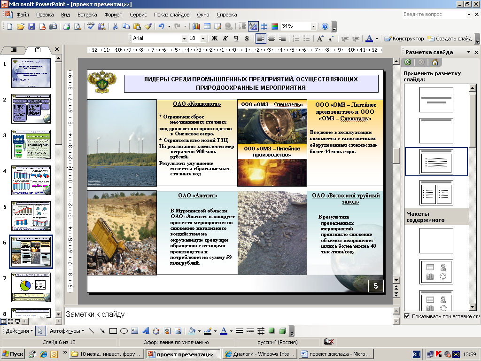Select the Arrow drawing tool
This screenshot has width=481, height=361.
point(102,331)
